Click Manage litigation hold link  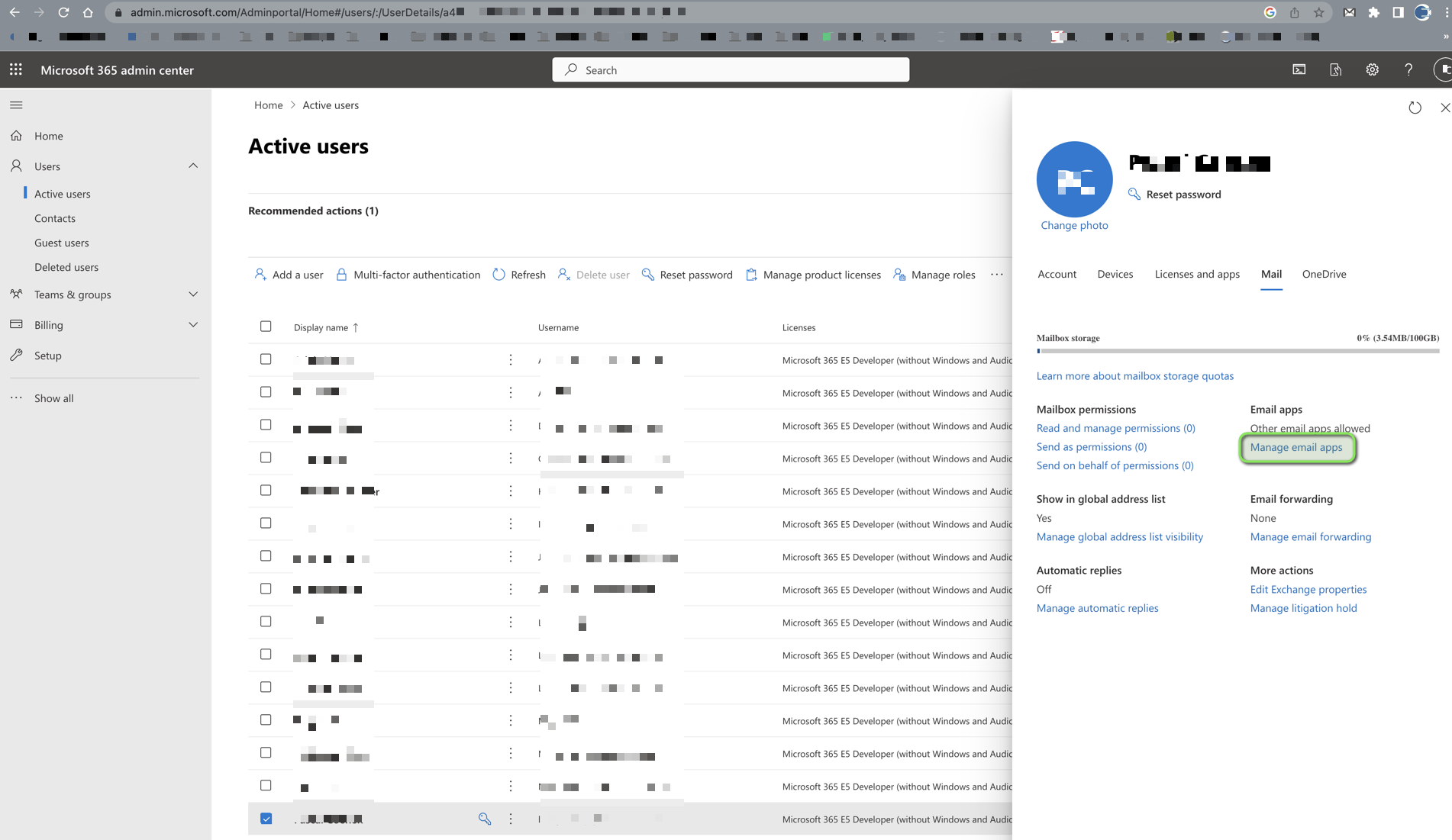(1303, 608)
